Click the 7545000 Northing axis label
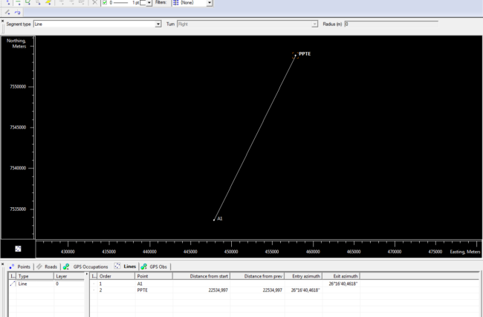This screenshot has width=483, height=317. (18, 127)
